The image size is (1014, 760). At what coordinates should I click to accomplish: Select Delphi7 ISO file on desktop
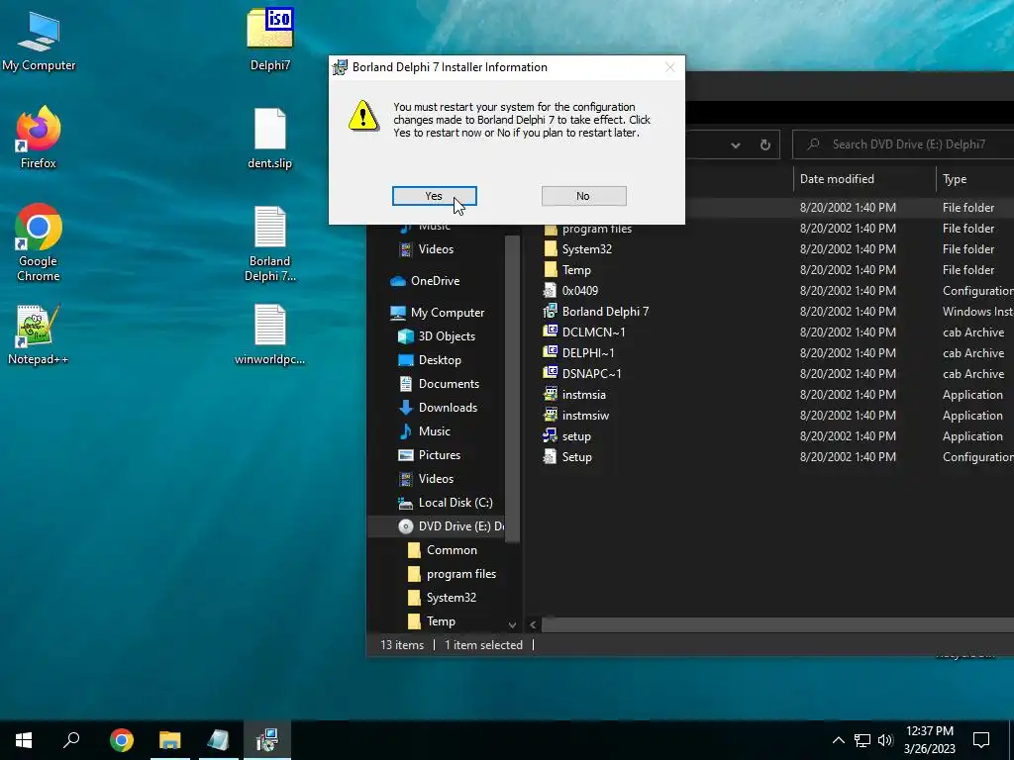[269, 41]
